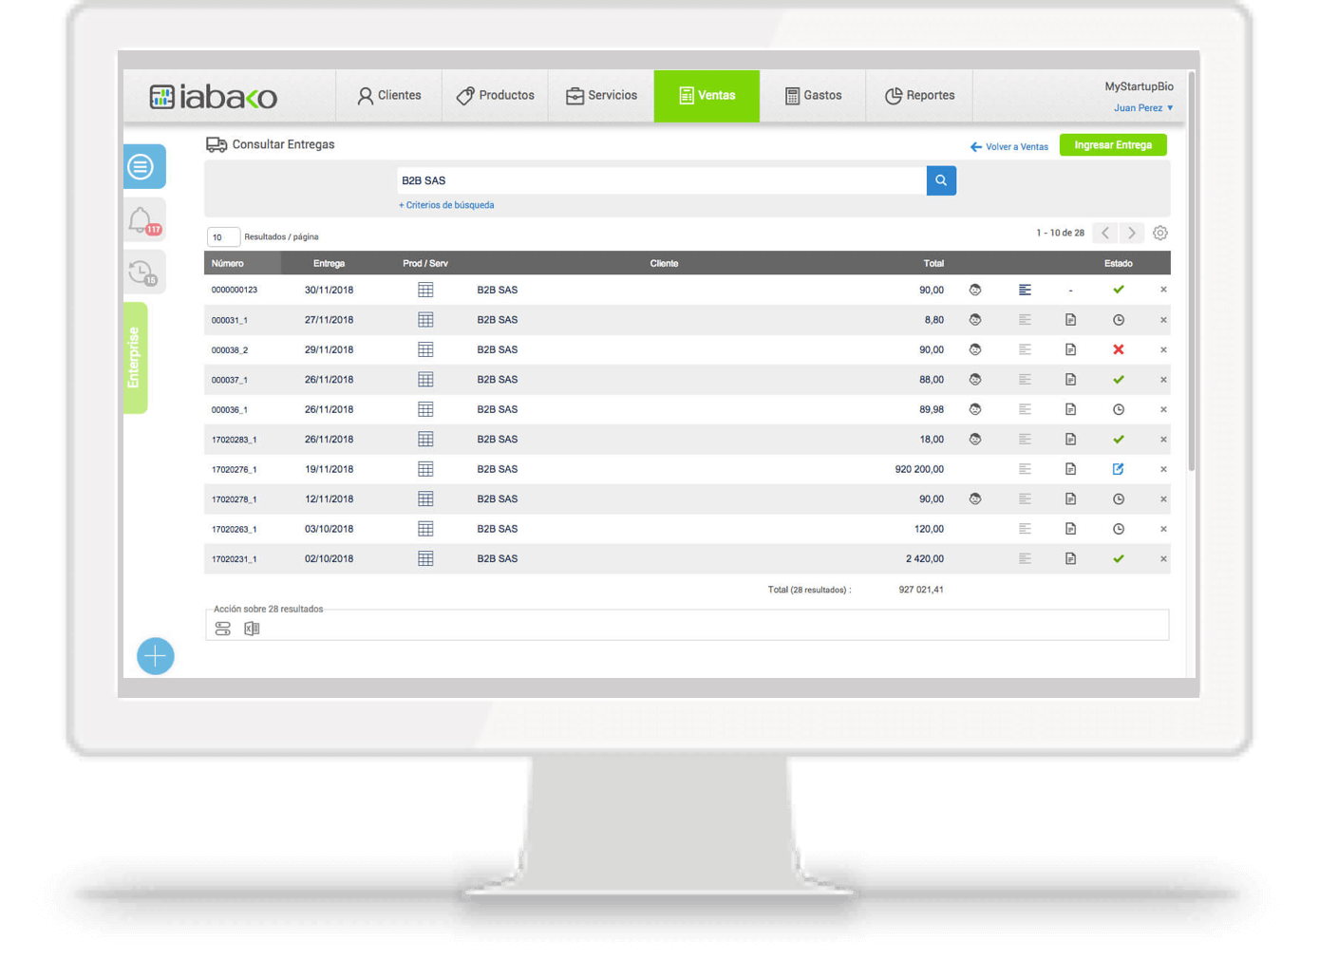Screen dimensions: 1319x959
Task: Select delivery number 000037_1
Action: pyautogui.click(x=230, y=380)
